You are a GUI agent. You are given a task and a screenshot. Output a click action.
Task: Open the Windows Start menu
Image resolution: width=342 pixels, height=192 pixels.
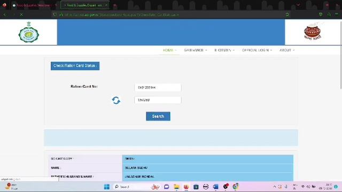107,187
